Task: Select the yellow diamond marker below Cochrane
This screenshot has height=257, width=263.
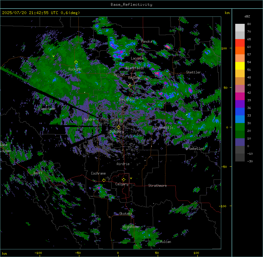Action: pyautogui.click(x=104, y=180)
